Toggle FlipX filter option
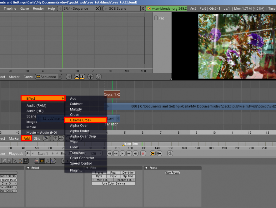This screenshot has height=208, width=276. click(99, 176)
